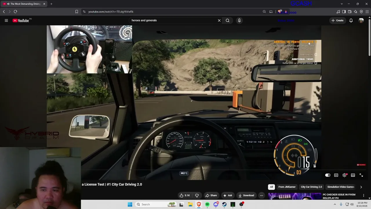Open File Explorer from the taskbar
This screenshot has height=209, width=371.
[x=190, y=204]
